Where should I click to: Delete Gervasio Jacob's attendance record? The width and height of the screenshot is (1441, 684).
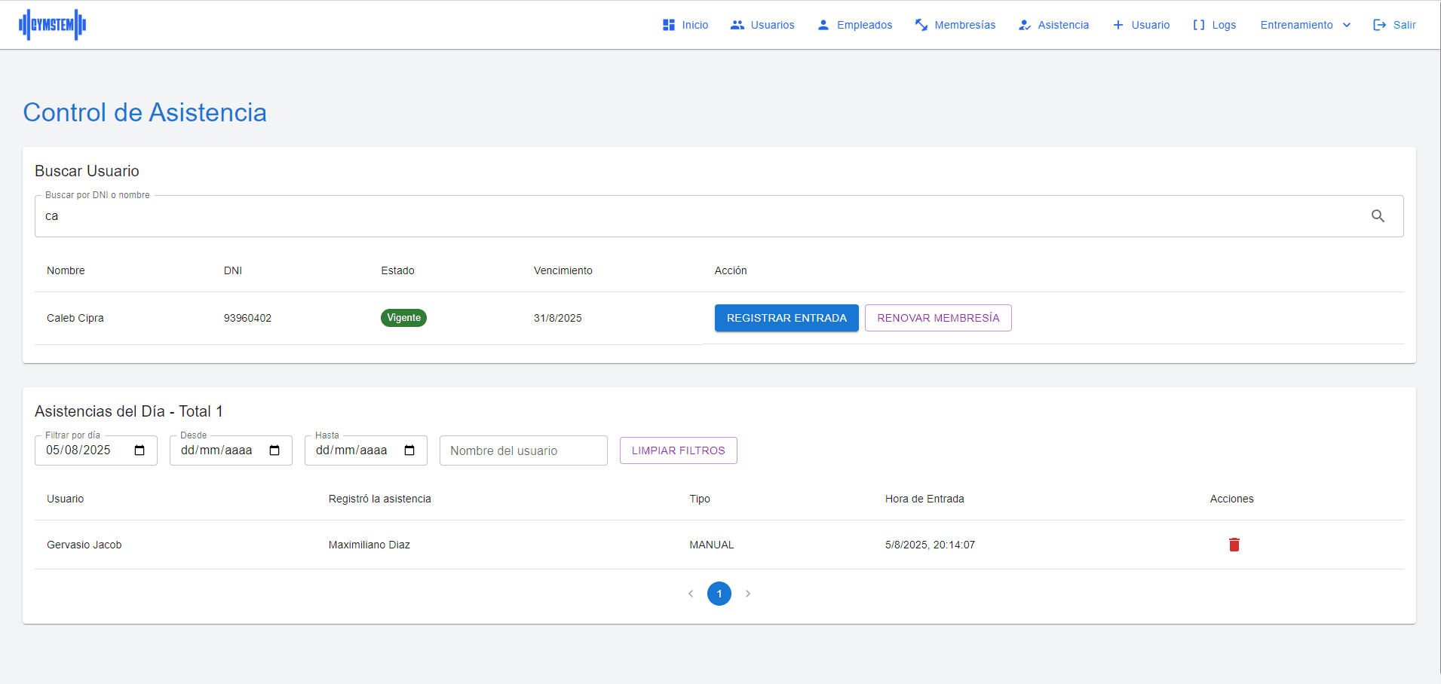click(x=1234, y=545)
